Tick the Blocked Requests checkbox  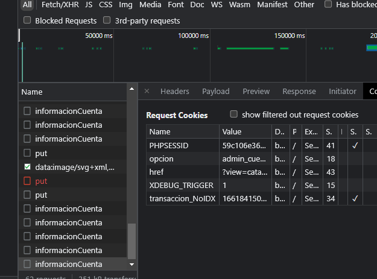click(x=27, y=20)
